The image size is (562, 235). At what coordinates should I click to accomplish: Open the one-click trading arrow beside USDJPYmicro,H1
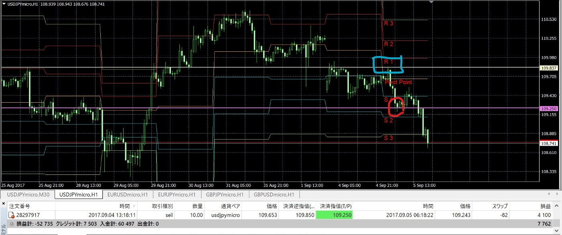4,4
